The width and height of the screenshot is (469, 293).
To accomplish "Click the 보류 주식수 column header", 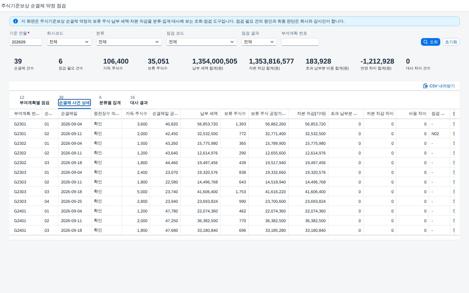I will (234, 114).
